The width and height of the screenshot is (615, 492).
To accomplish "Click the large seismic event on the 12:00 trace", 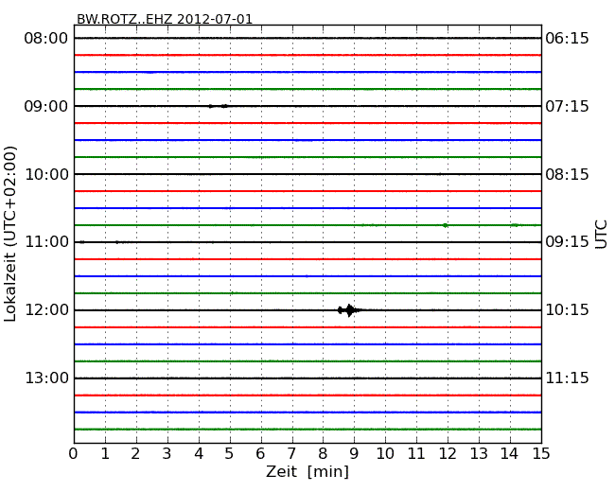I will [x=348, y=310].
